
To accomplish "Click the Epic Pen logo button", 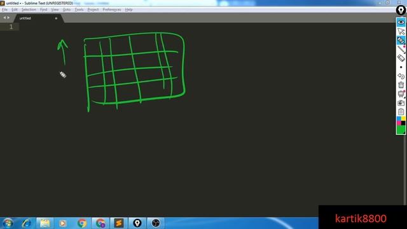I will (x=401, y=11).
